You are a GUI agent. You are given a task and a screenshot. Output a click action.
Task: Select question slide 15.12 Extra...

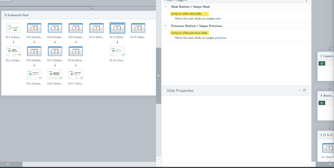pos(97,28)
